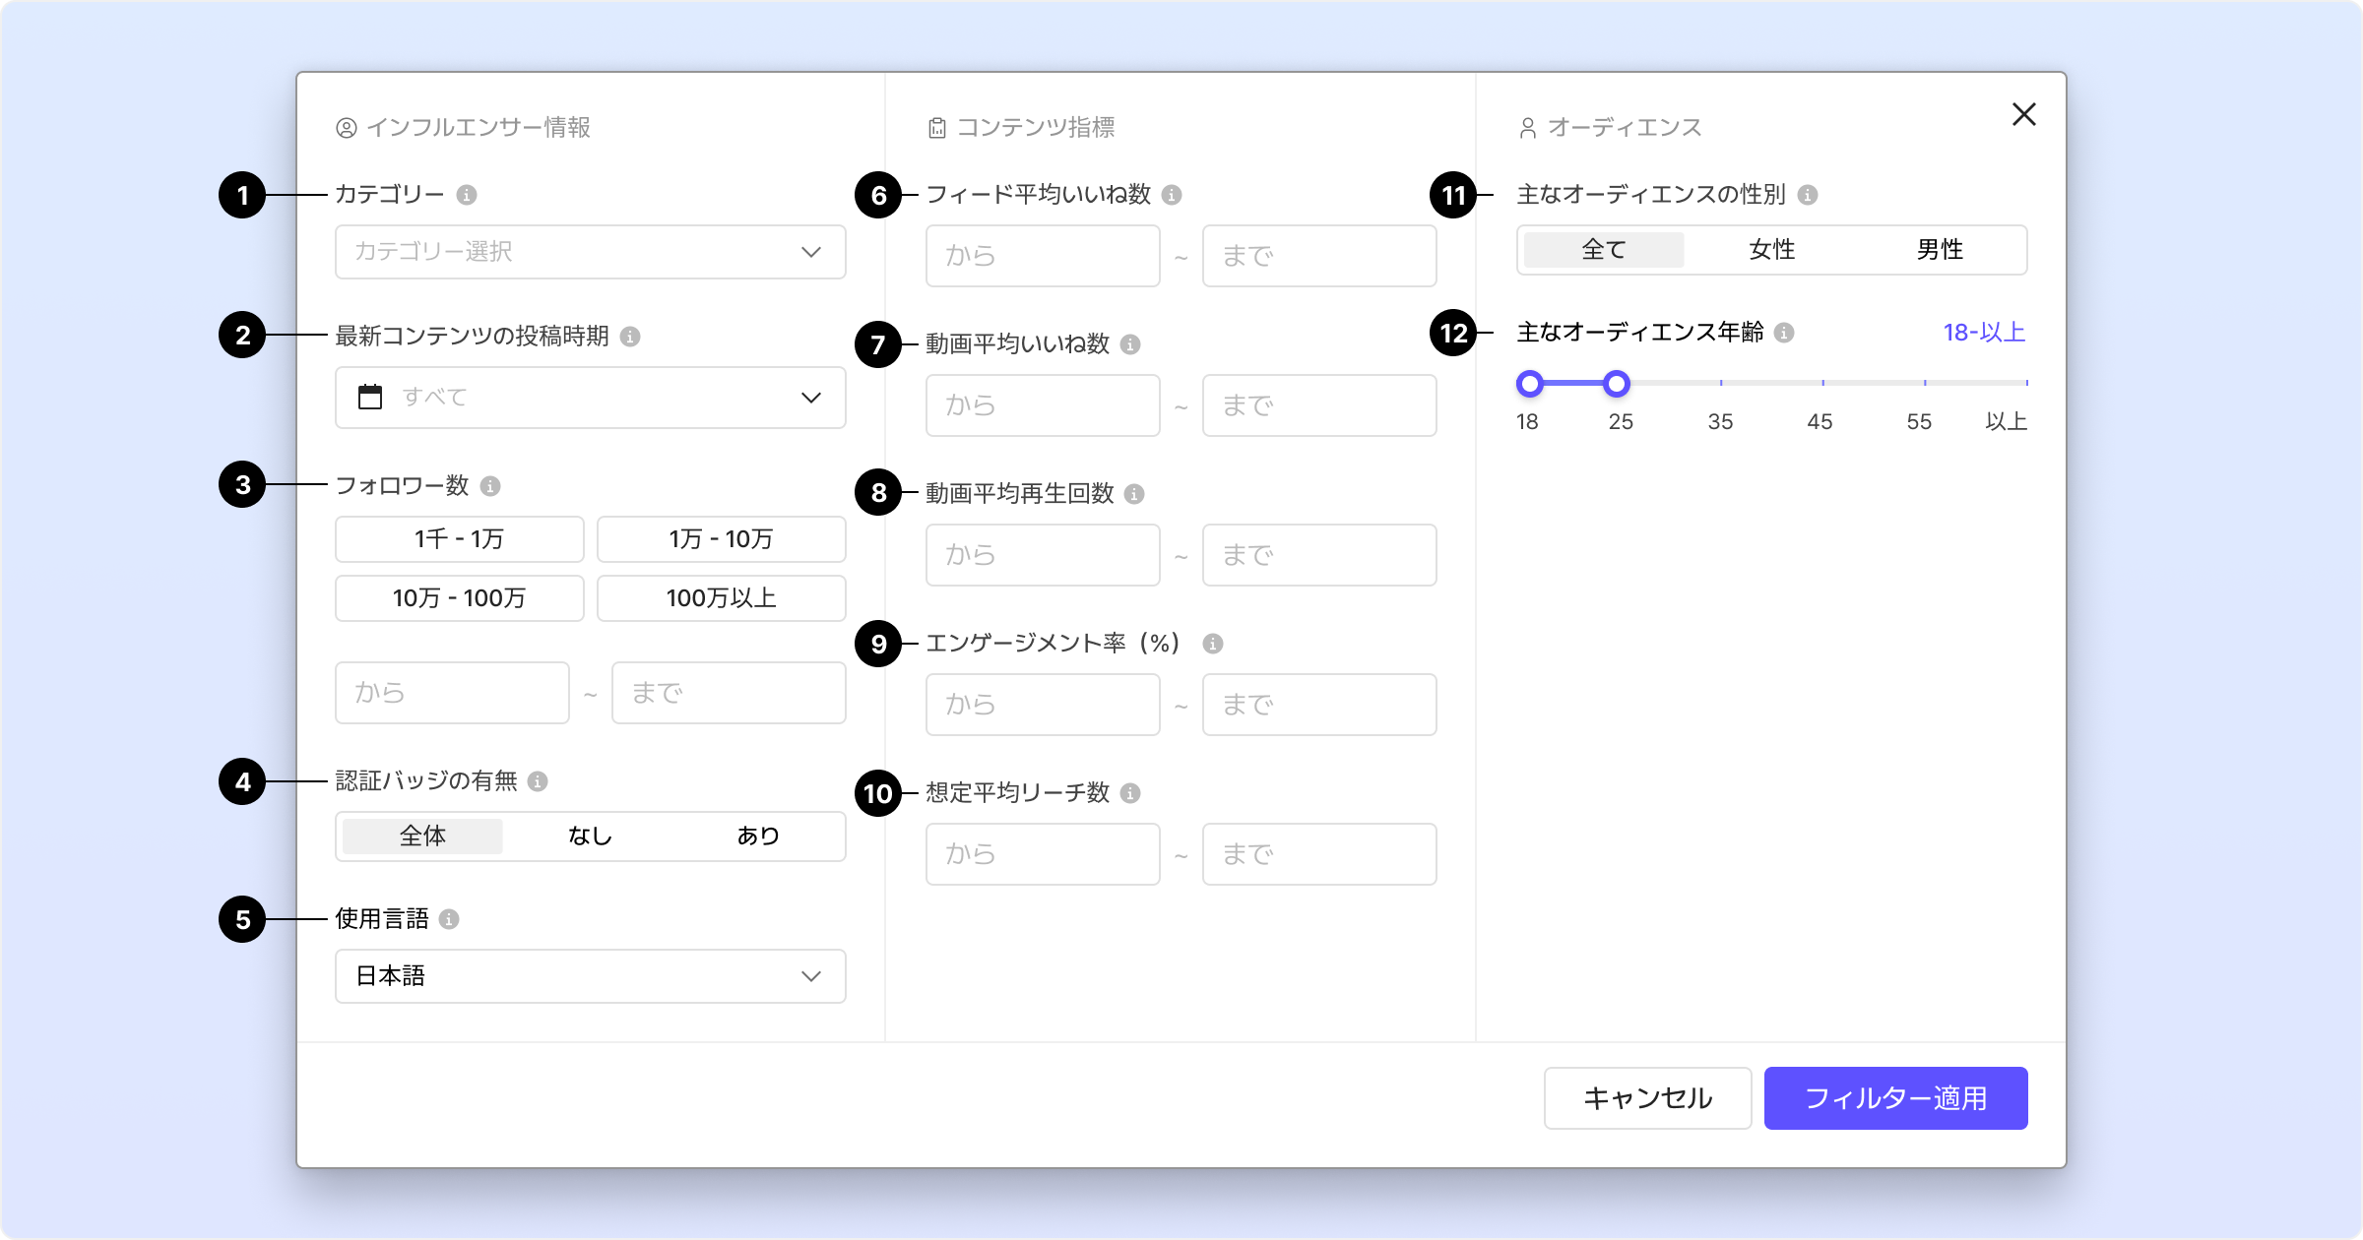Screen dimensions: 2363x1240
Task: Click calendar icon in 投稿時期 dropdown
Action: (370, 398)
